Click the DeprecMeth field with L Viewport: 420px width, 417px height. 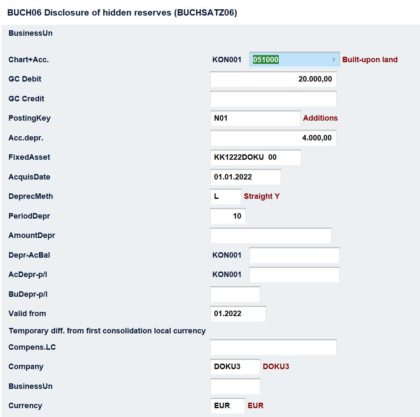(x=225, y=196)
